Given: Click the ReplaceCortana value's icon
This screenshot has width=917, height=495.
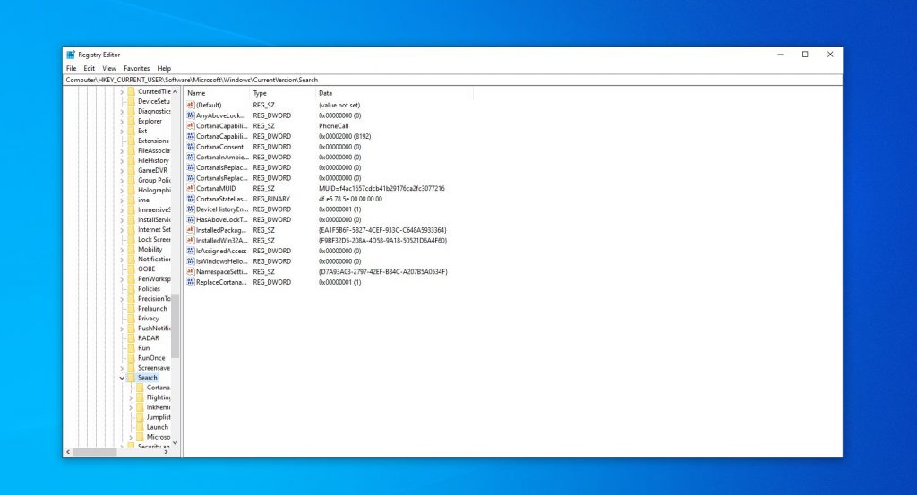Looking at the screenshot, I should coord(191,282).
